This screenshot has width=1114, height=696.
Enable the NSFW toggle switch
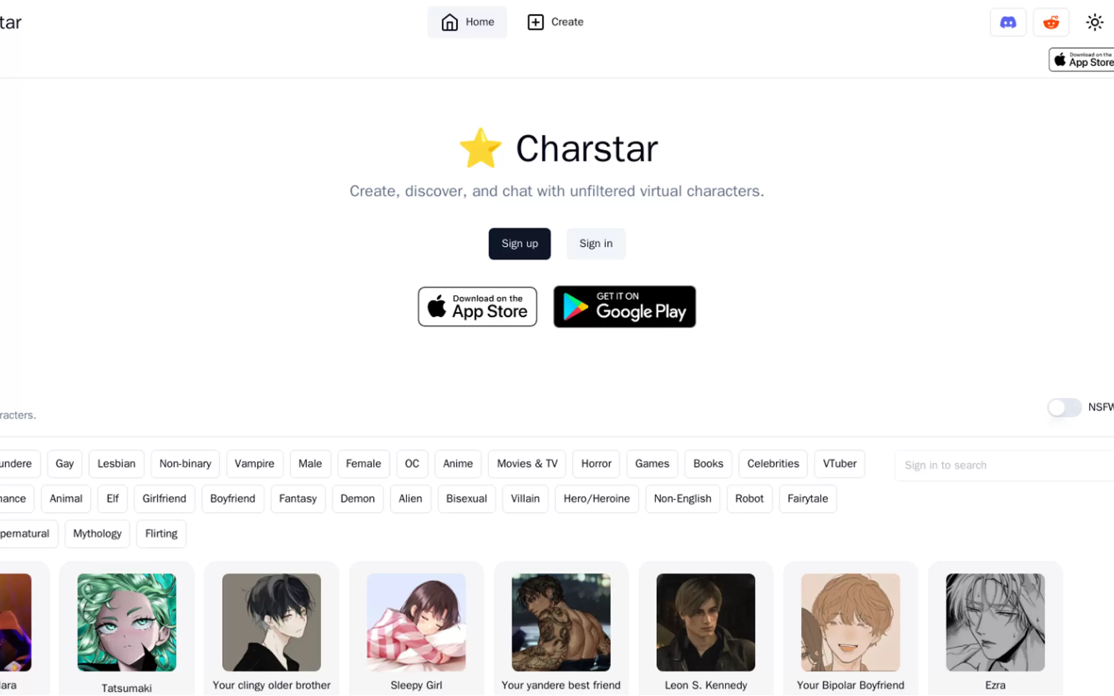click(x=1064, y=407)
